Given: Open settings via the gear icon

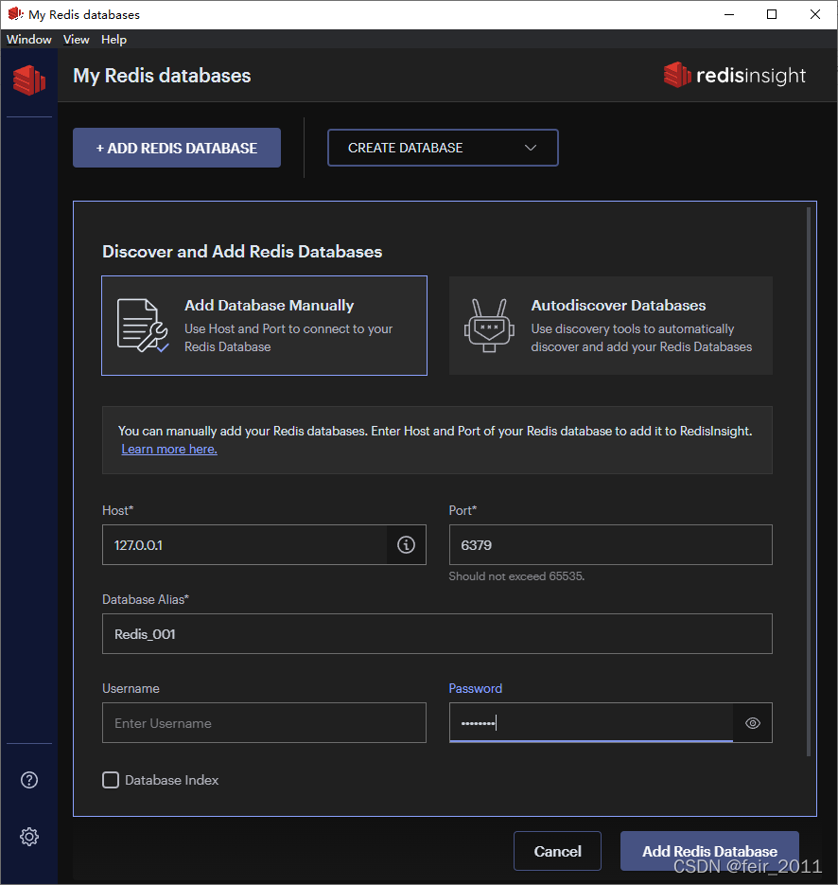Looking at the screenshot, I should [x=29, y=837].
